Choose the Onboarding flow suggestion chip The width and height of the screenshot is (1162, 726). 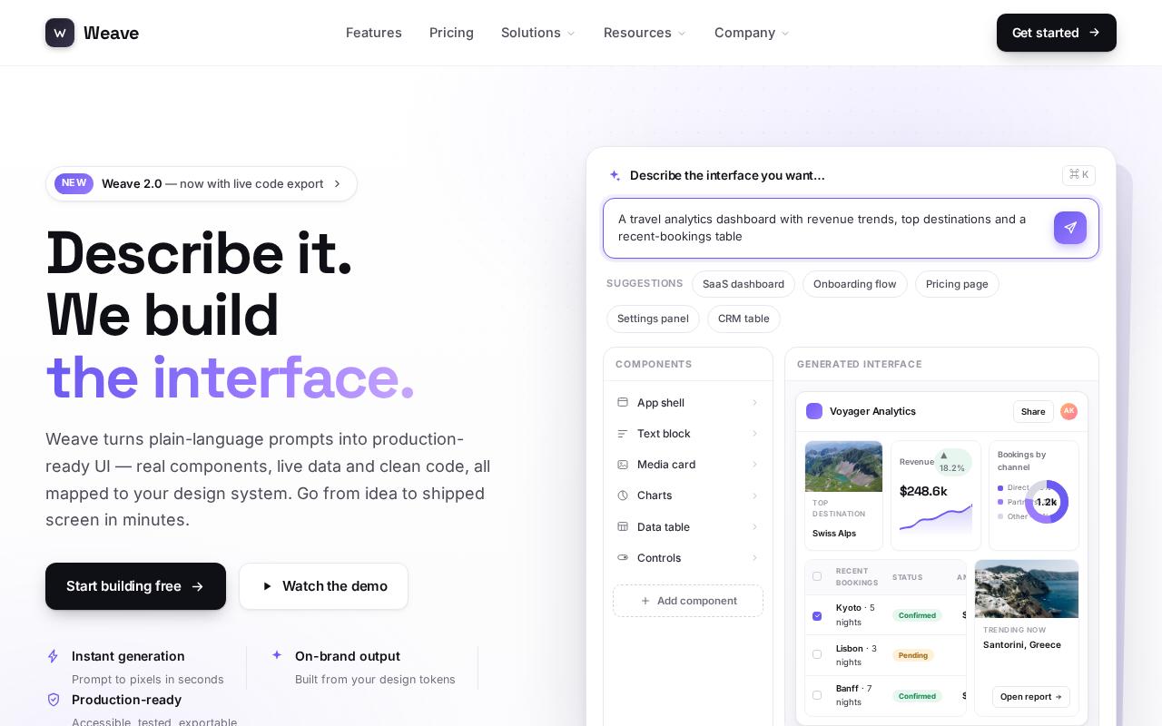click(855, 284)
